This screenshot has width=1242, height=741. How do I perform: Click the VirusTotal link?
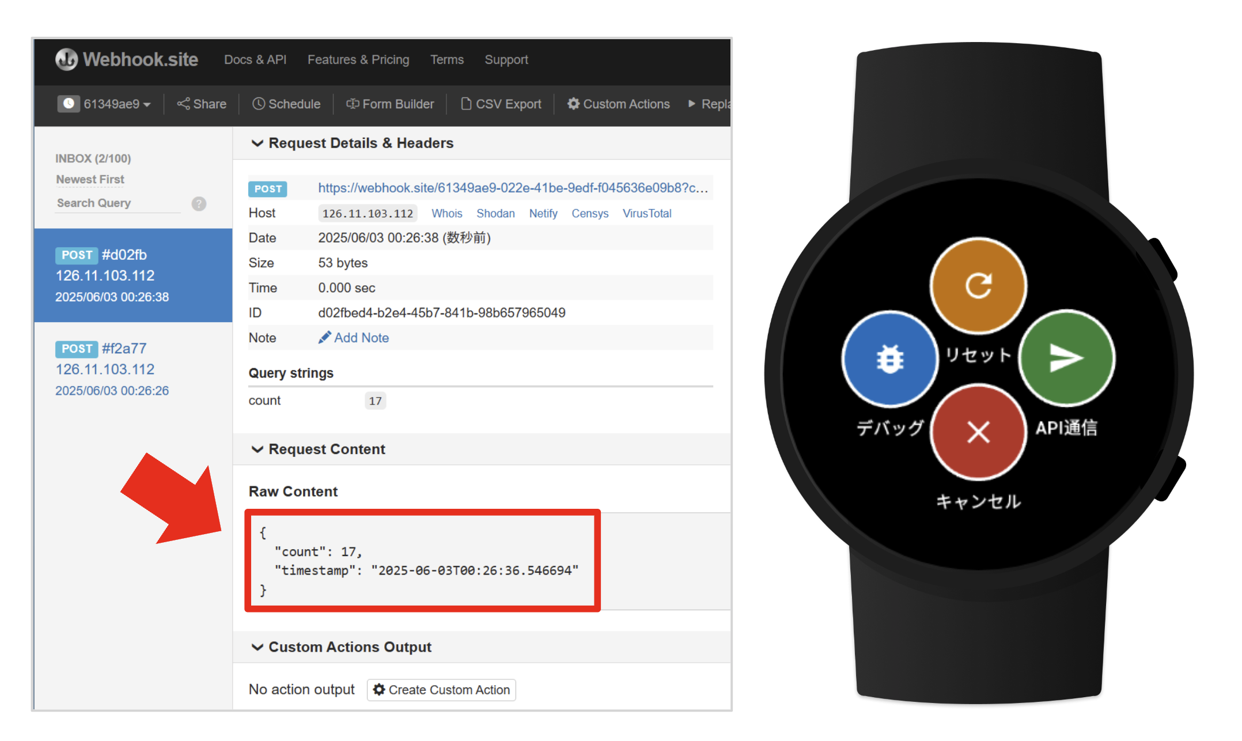click(x=646, y=214)
